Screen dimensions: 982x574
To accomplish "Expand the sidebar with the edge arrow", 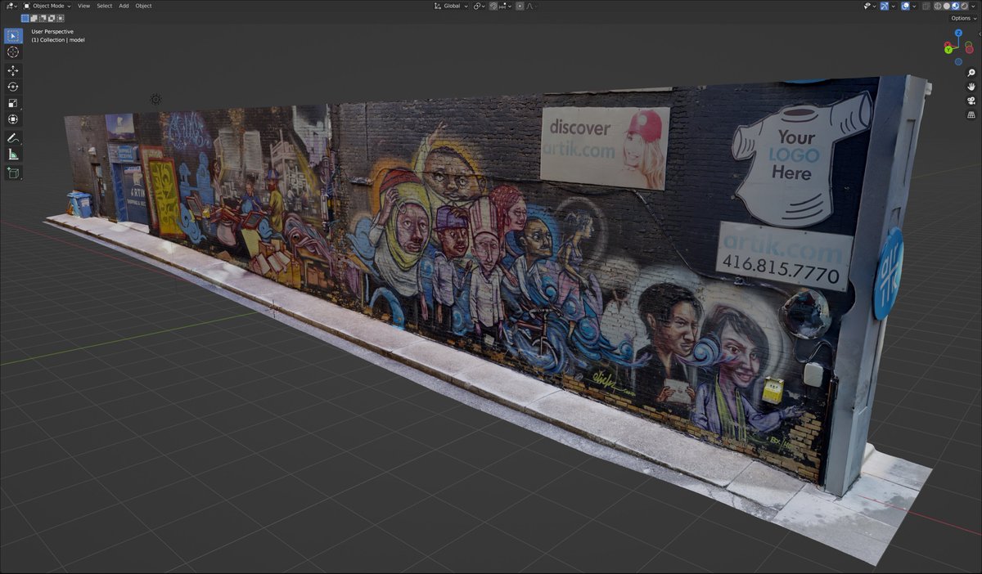I will tap(980, 34).
